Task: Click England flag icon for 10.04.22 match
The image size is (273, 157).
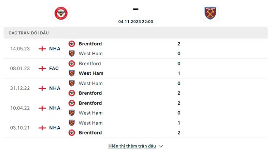Action: (42, 108)
